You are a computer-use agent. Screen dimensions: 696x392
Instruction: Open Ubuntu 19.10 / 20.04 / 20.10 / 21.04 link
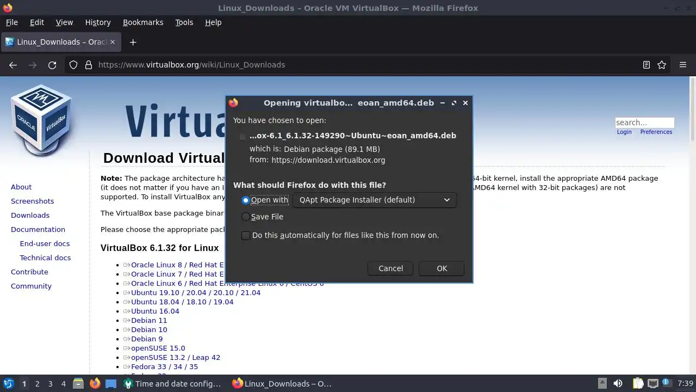pyautogui.click(x=196, y=292)
